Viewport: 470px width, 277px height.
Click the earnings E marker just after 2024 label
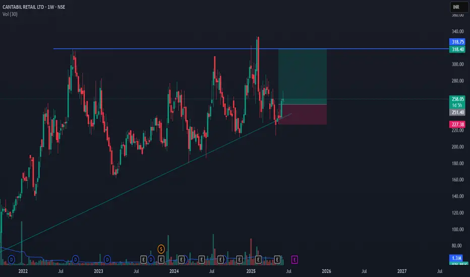[x=182, y=260]
